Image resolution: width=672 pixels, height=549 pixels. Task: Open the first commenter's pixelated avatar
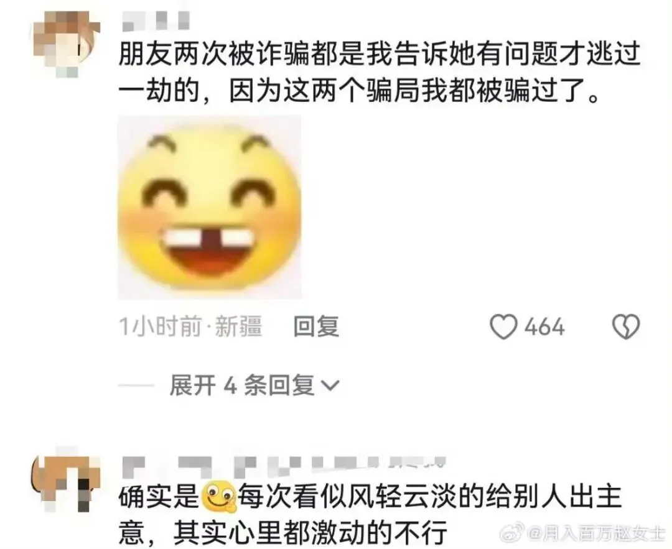coord(67,44)
